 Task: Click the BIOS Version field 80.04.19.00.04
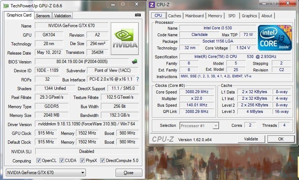82,62
